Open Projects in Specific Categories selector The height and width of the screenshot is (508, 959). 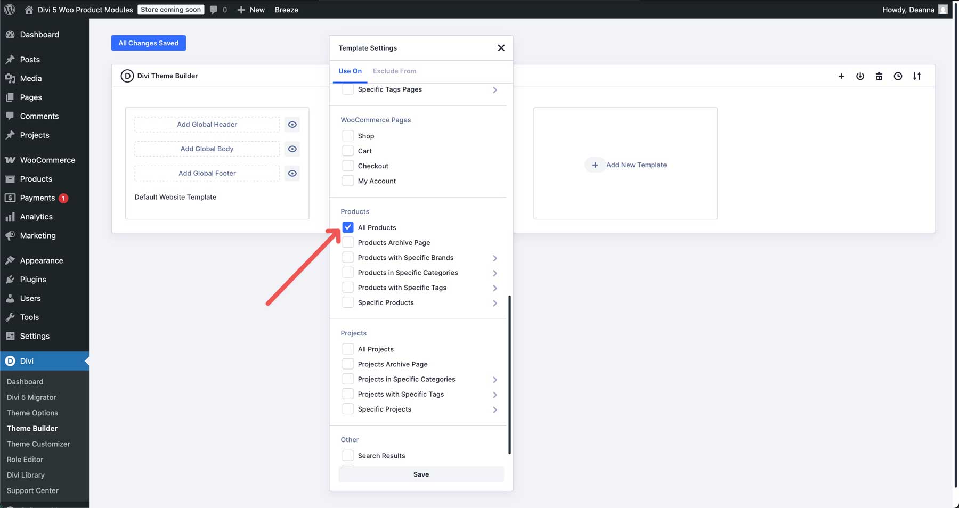[495, 379]
